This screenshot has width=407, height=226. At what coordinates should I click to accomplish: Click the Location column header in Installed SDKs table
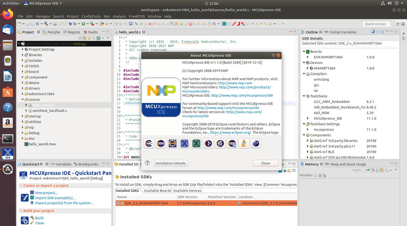point(266,197)
